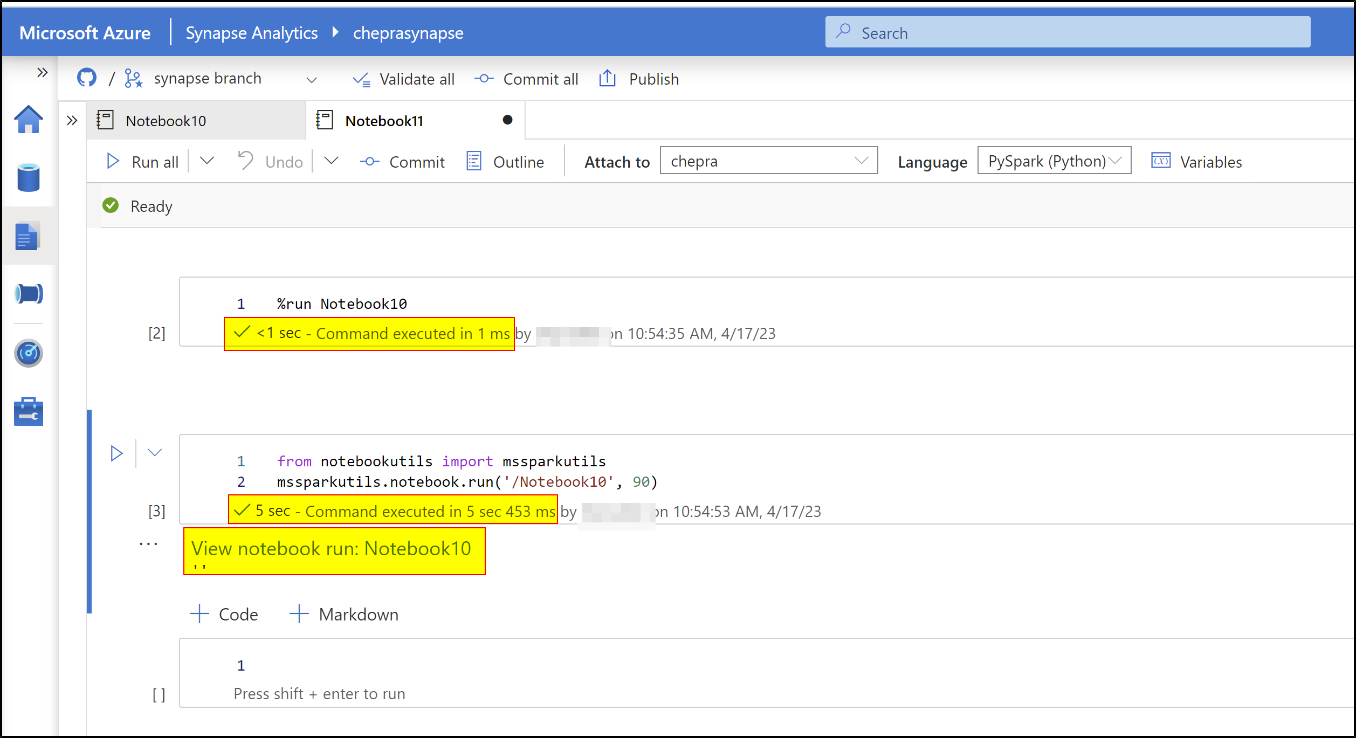
Task: Click Commit in the notebook toolbar
Action: click(x=402, y=162)
